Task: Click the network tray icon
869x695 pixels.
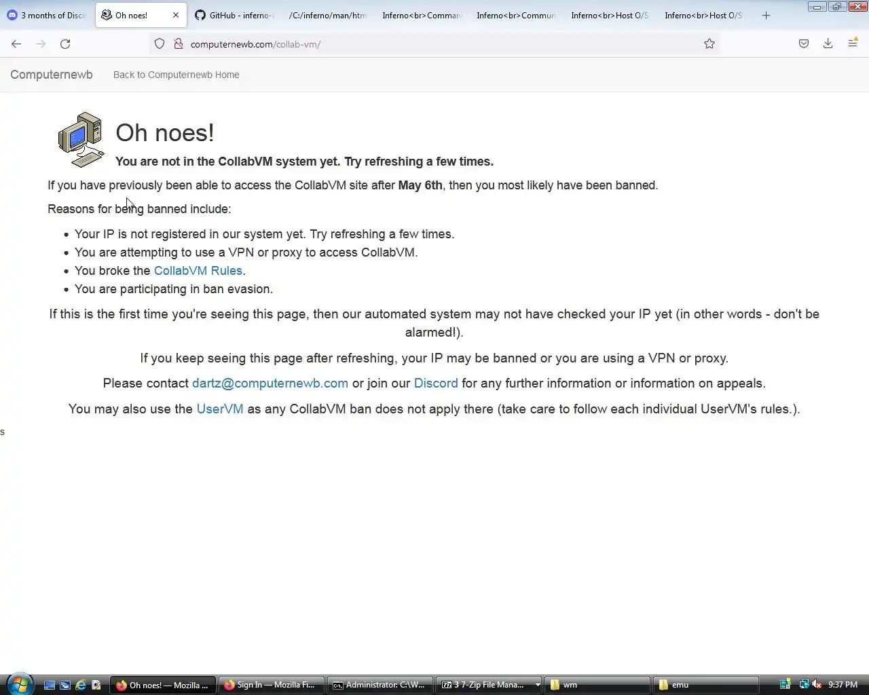Action: pyautogui.click(x=804, y=685)
